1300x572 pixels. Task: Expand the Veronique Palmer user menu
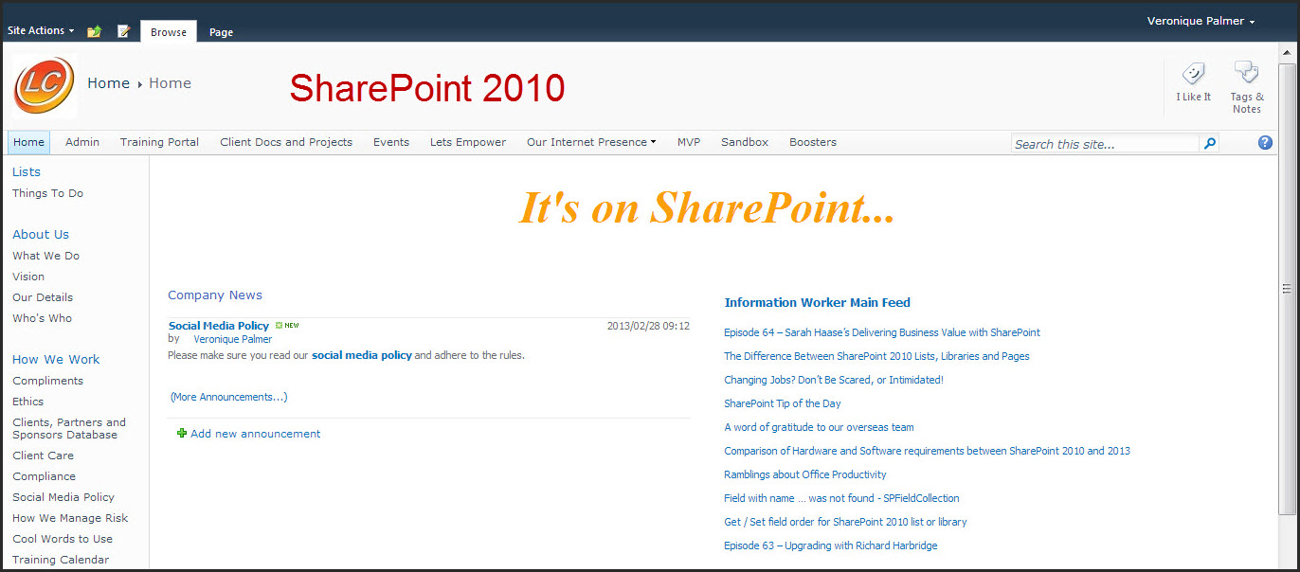pos(1201,21)
